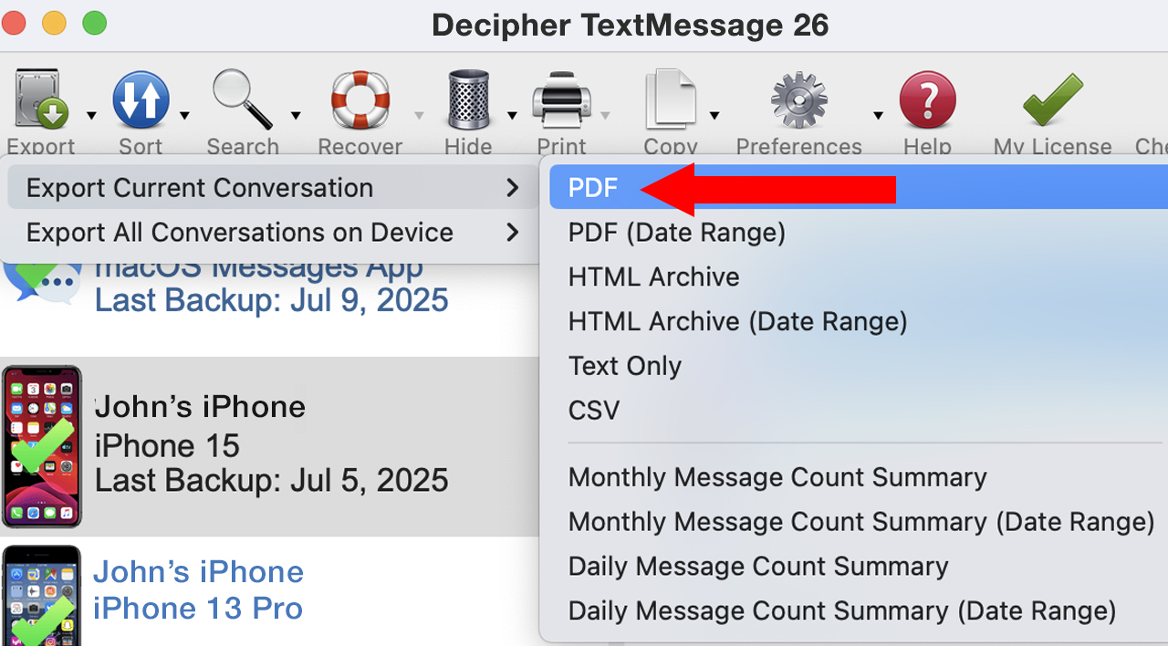Click the Copy documents icon
Viewport: 1168px width, 657px height.
[670, 99]
